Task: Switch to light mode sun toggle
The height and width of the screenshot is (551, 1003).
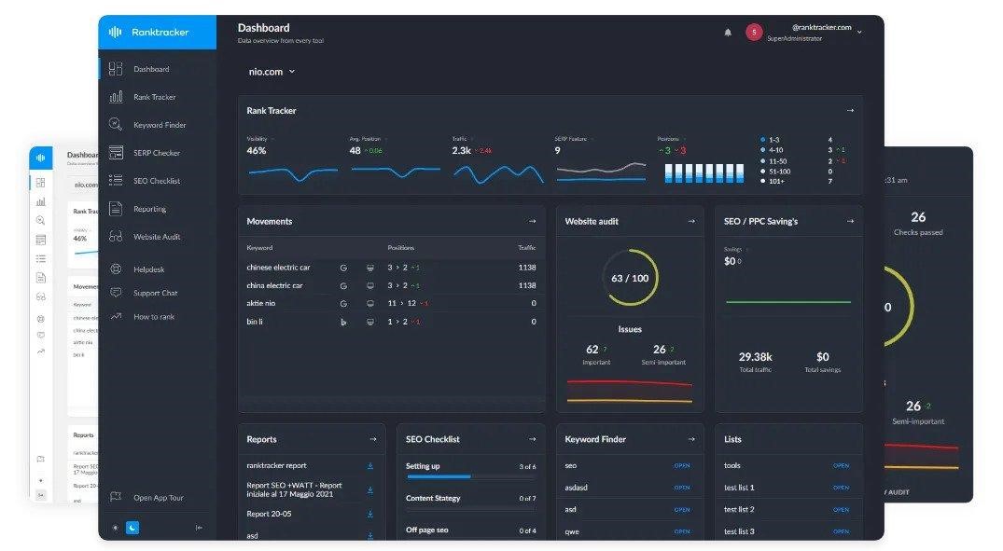Action: (x=115, y=528)
